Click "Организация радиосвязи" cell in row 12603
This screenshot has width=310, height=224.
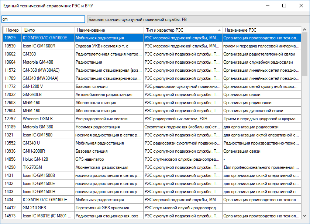coord(262,103)
